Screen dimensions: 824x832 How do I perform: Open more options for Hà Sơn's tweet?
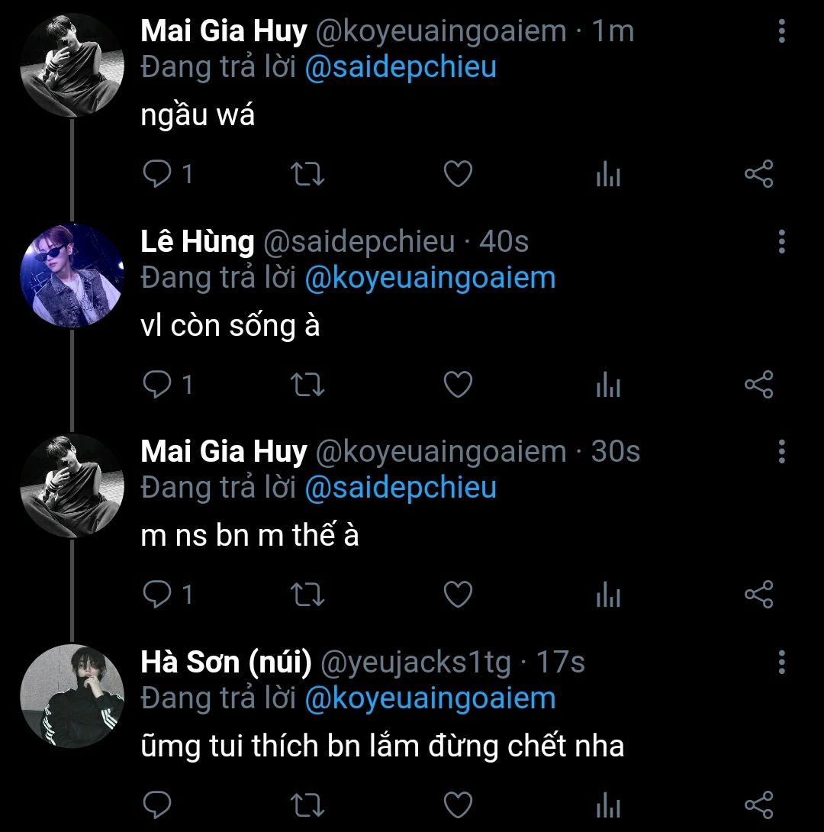(x=781, y=662)
